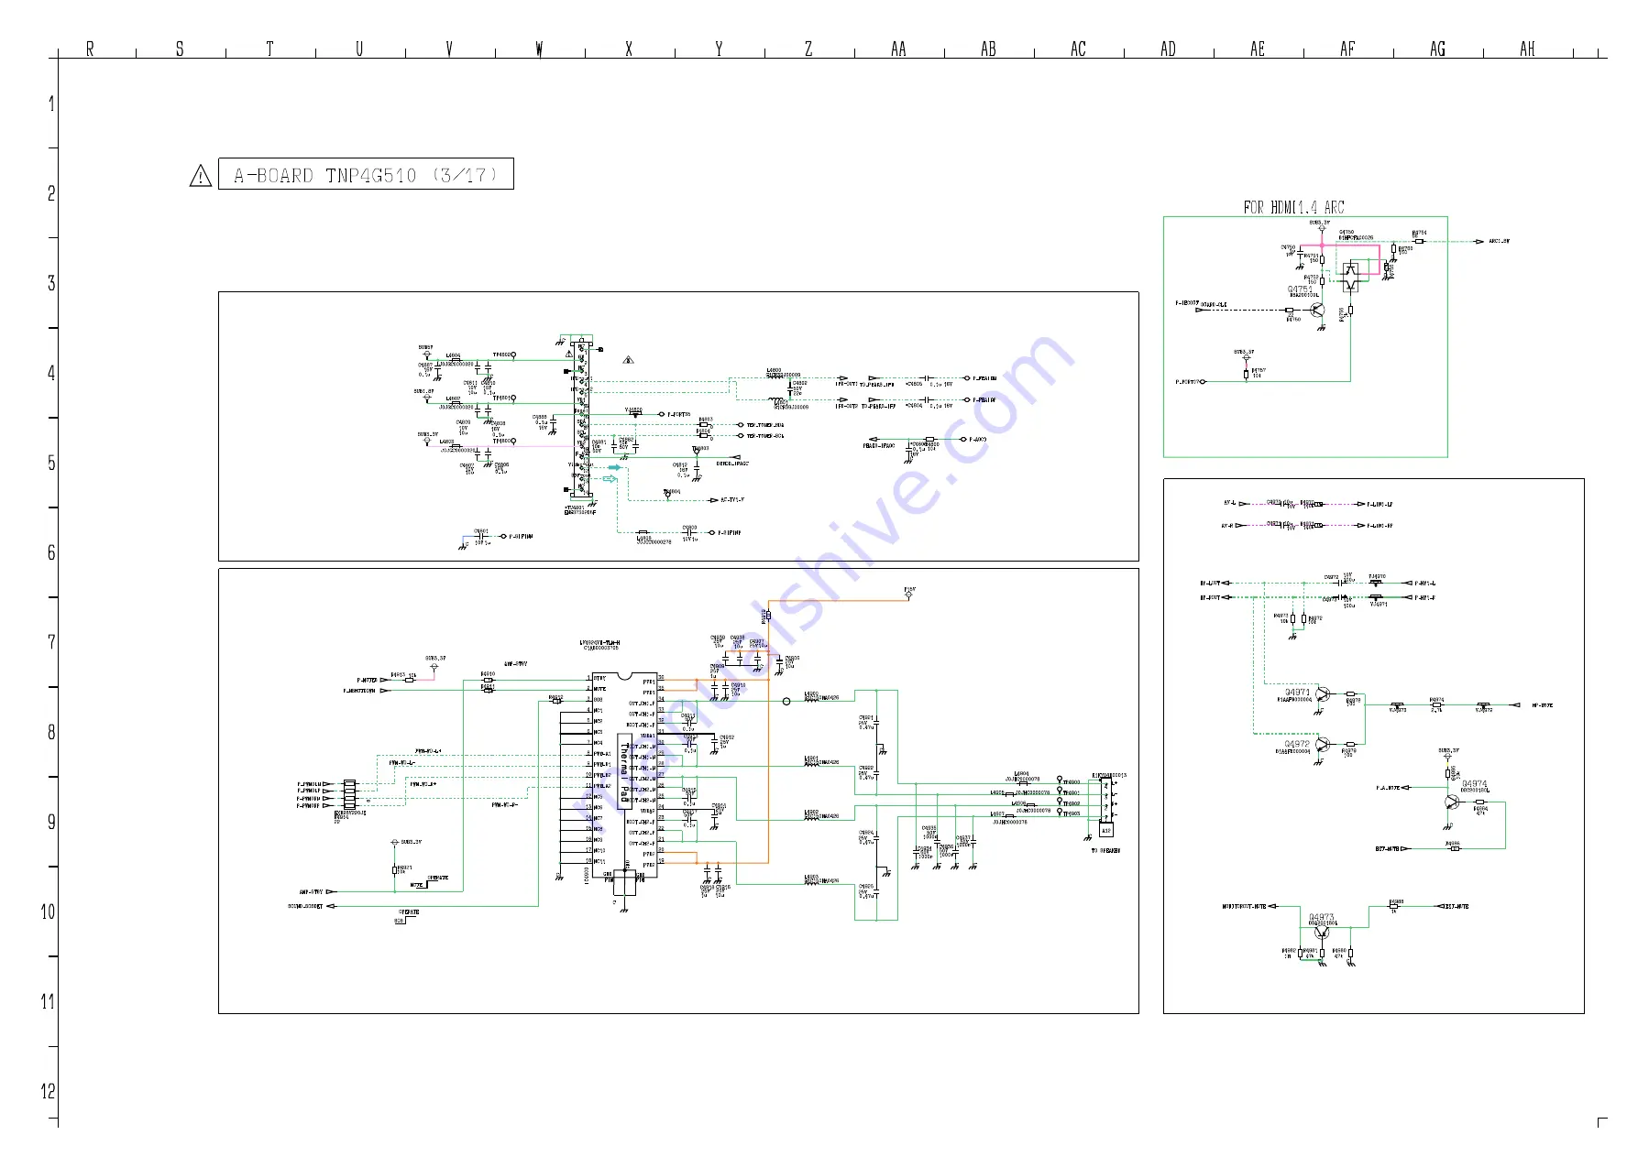1638x1157 pixels.
Task: Click the Q4974 transistor symbol
Action: (x=1452, y=802)
